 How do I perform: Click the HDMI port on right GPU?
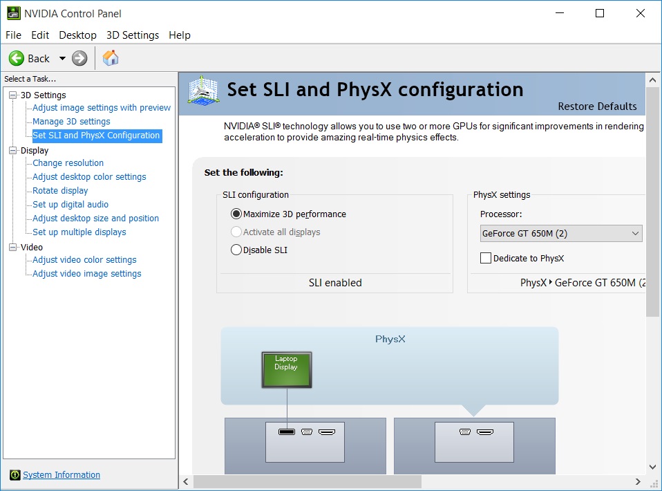485,432
